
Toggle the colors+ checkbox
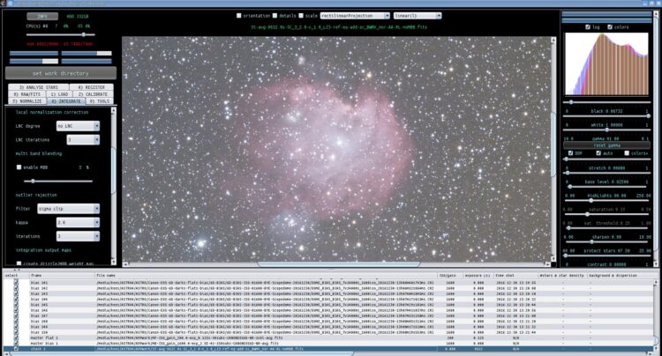627,153
